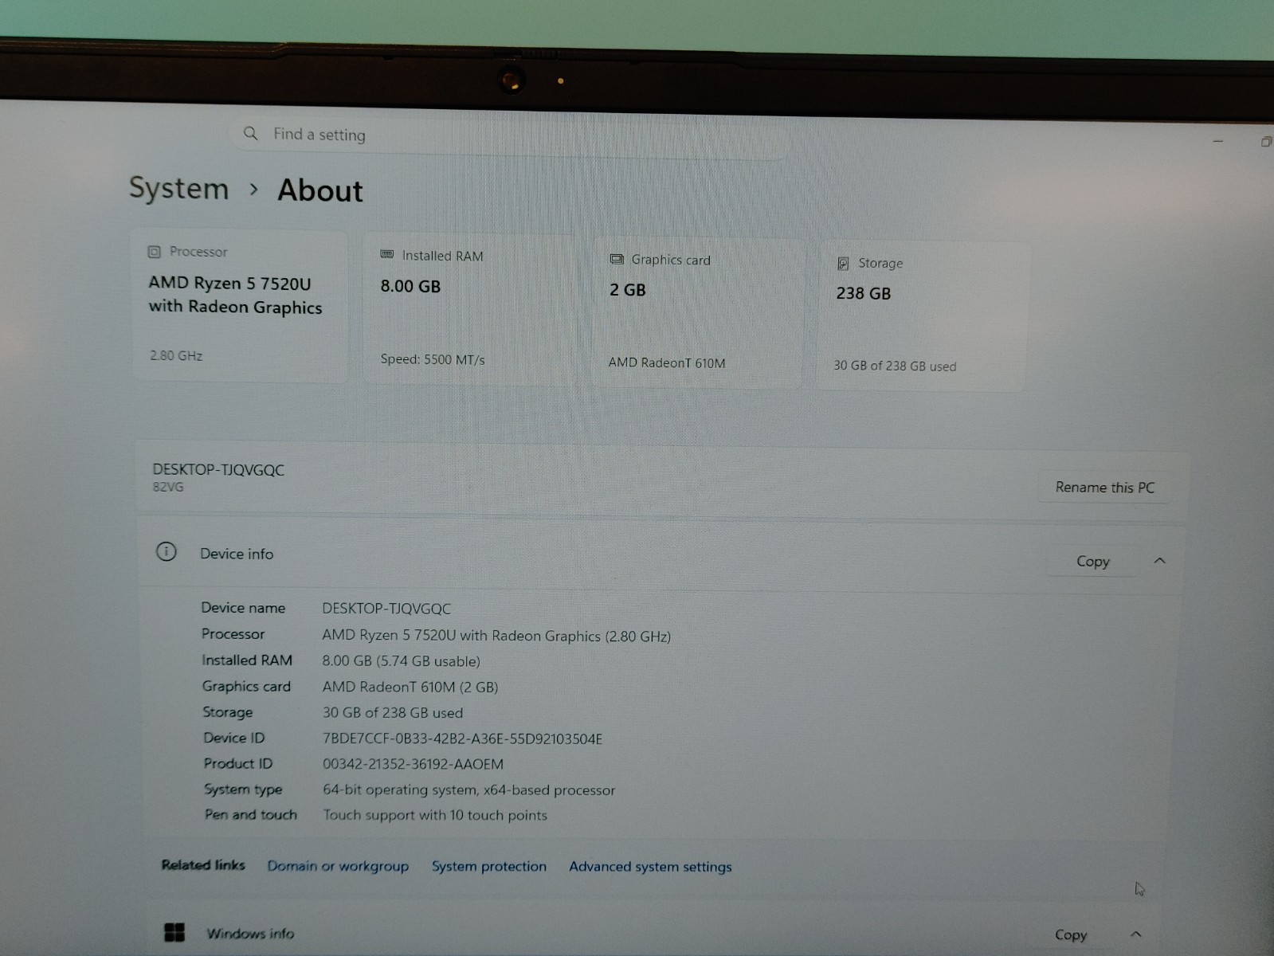This screenshot has width=1274, height=956.
Task: Open the Processor info card
Action: click(240, 307)
